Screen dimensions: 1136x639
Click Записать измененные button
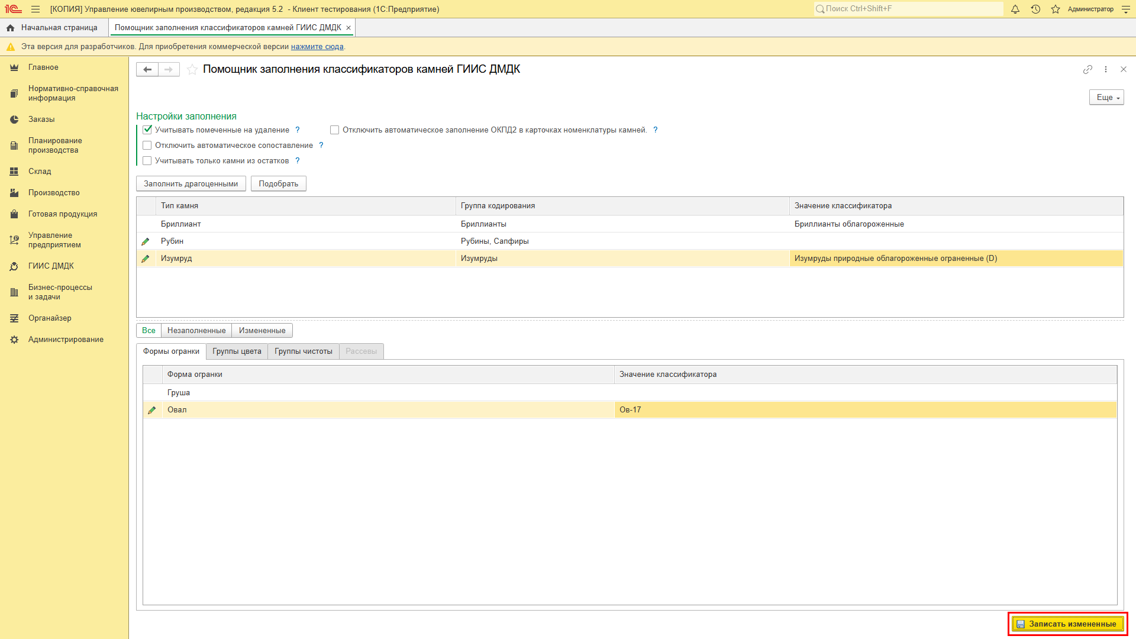[1068, 624]
